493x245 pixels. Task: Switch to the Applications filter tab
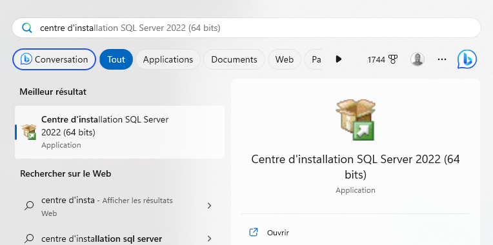168,59
